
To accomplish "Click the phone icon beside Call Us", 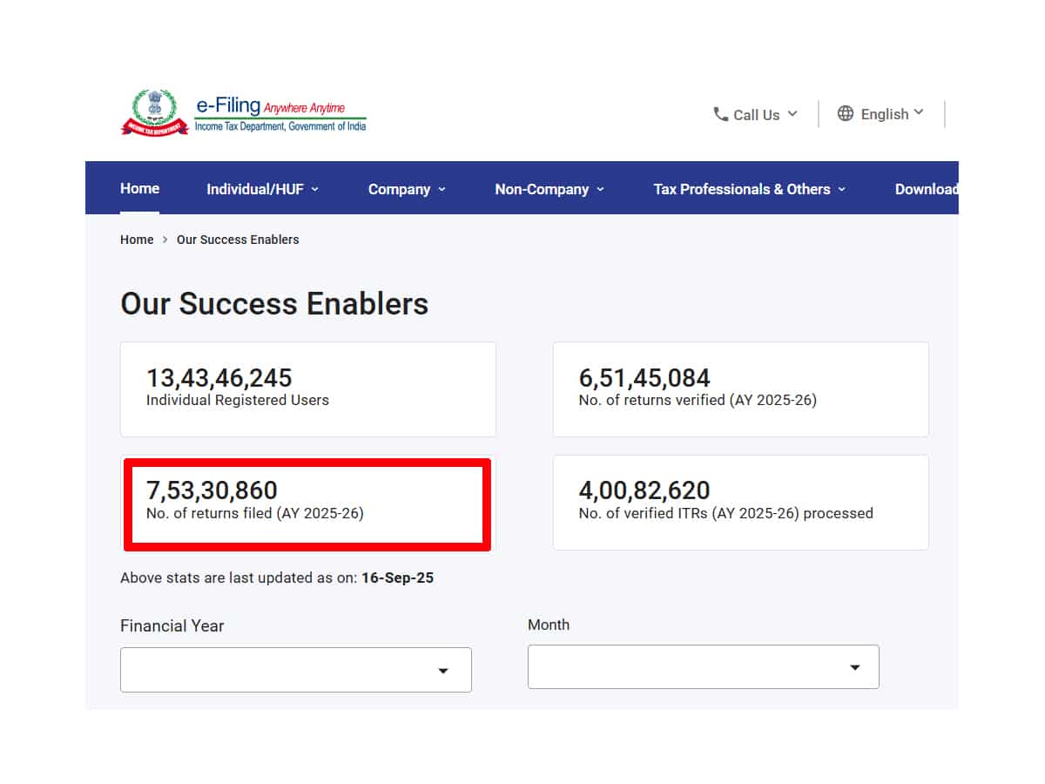I will 720,114.
